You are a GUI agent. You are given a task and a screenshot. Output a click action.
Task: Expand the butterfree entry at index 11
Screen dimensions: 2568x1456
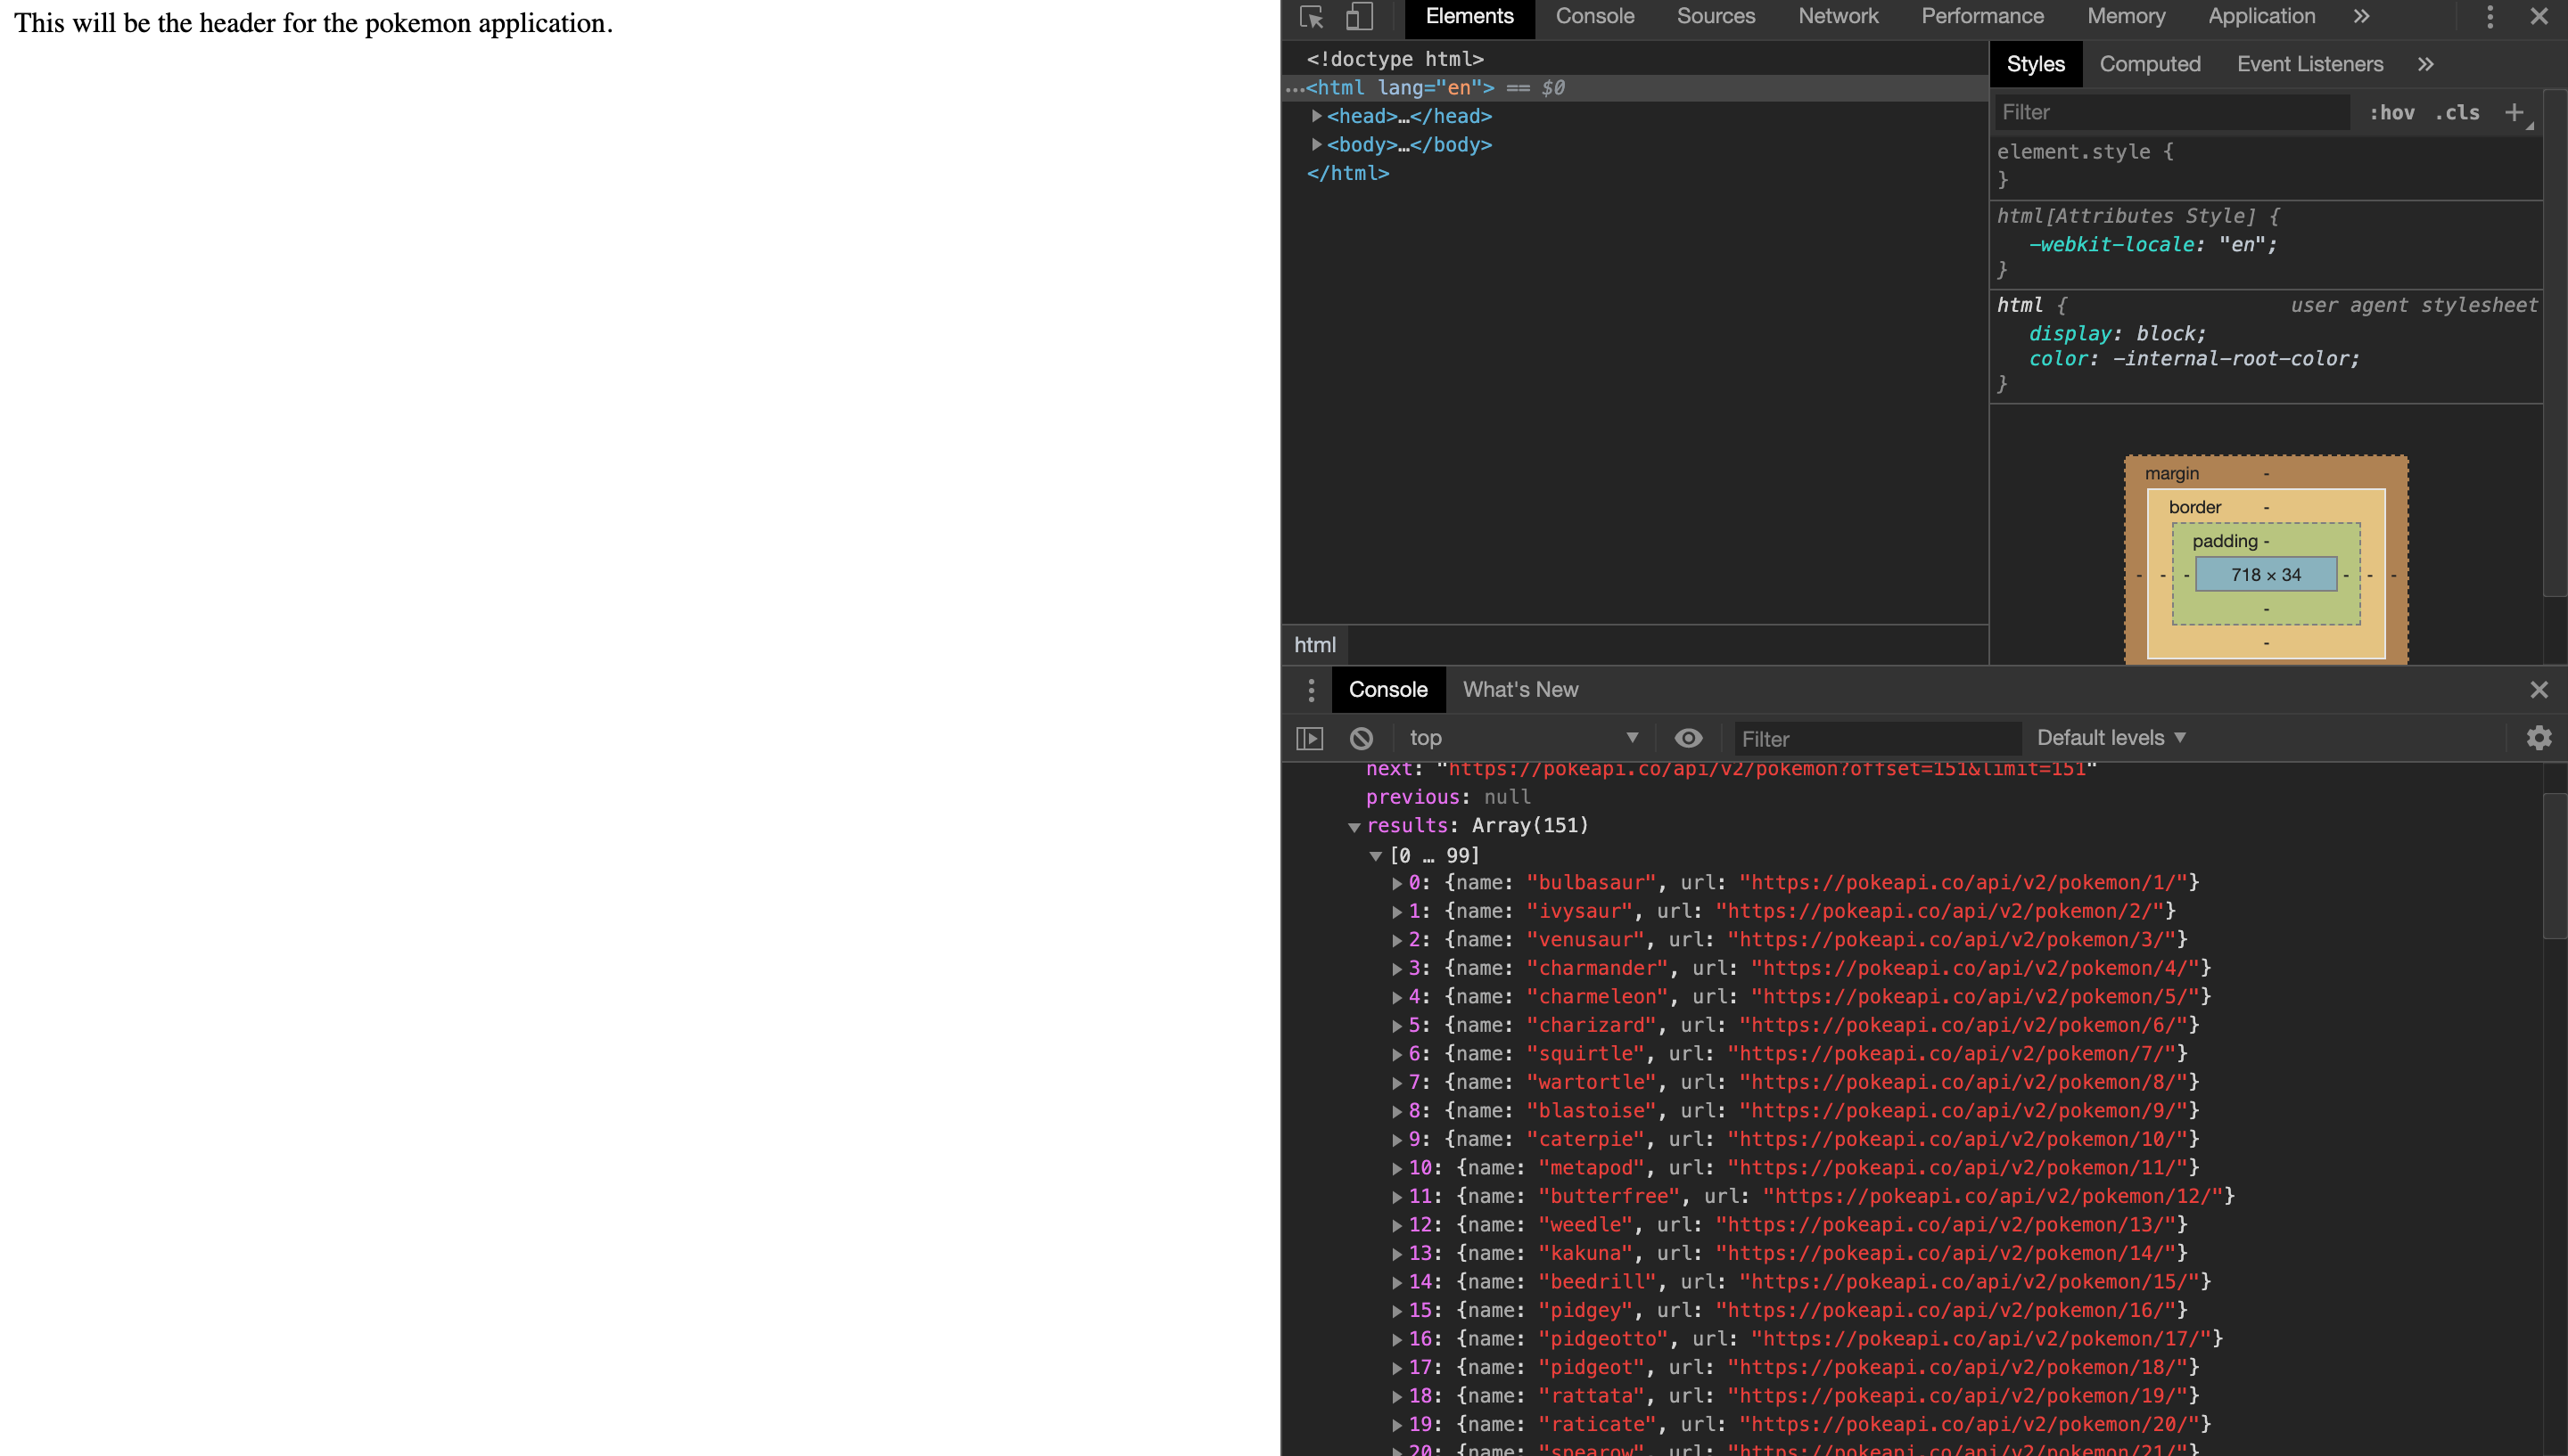[x=1396, y=1197]
